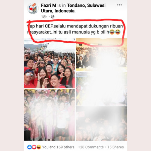Click the first laughing emoji in caption
Screen dimensions: 151x151
point(112,32)
